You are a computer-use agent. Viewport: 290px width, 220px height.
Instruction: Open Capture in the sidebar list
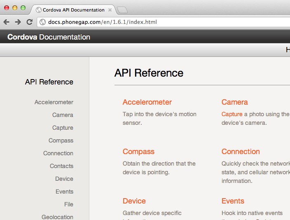pos(63,128)
